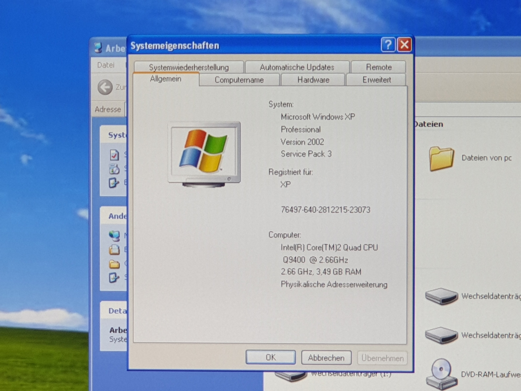Go to the Erweitert tab
Screen dimensions: 521x391
(376, 80)
